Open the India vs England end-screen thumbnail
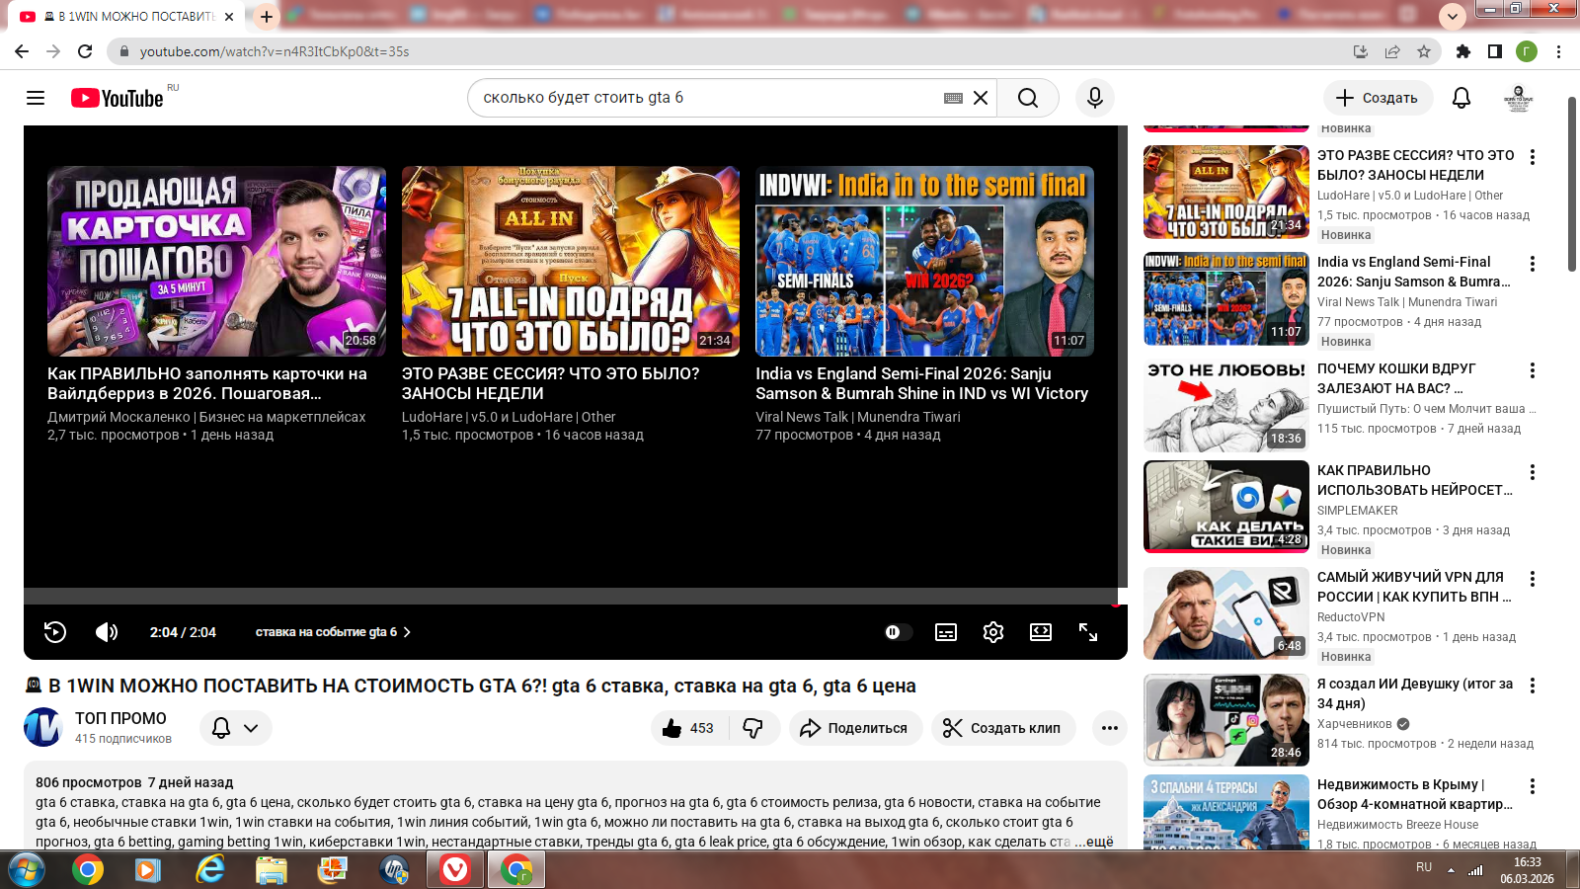 (x=924, y=261)
